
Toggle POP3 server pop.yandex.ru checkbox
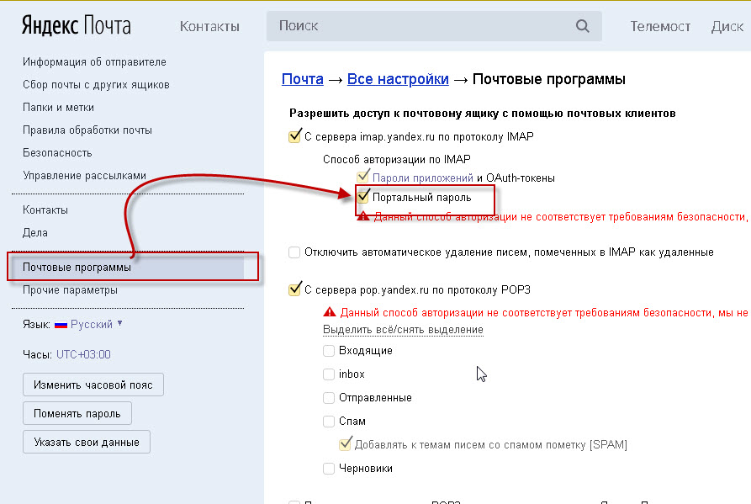[x=294, y=289]
